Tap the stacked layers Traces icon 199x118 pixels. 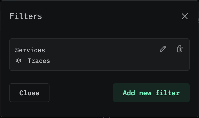tap(19, 61)
